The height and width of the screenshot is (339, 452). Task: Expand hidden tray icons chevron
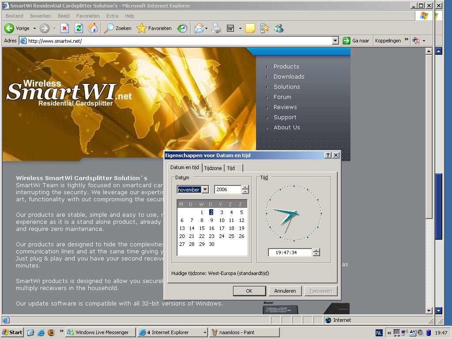click(389, 333)
